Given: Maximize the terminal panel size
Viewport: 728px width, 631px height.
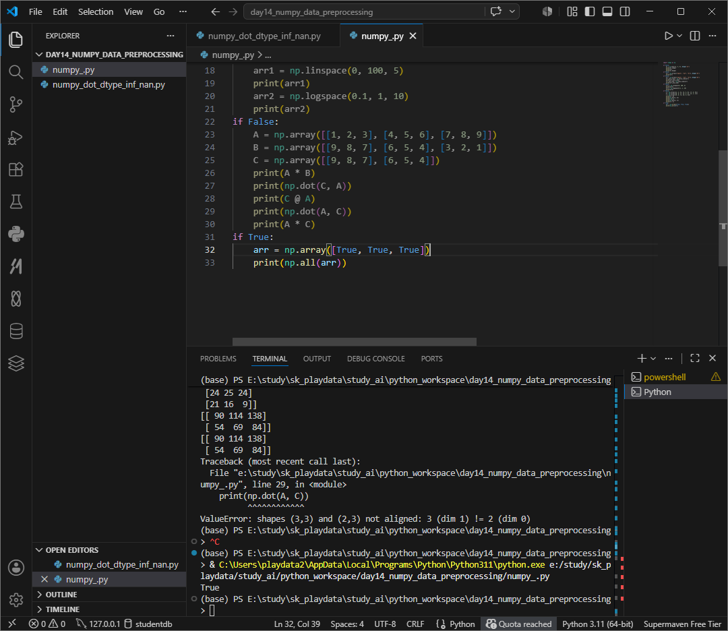Looking at the screenshot, I should [x=694, y=358].
